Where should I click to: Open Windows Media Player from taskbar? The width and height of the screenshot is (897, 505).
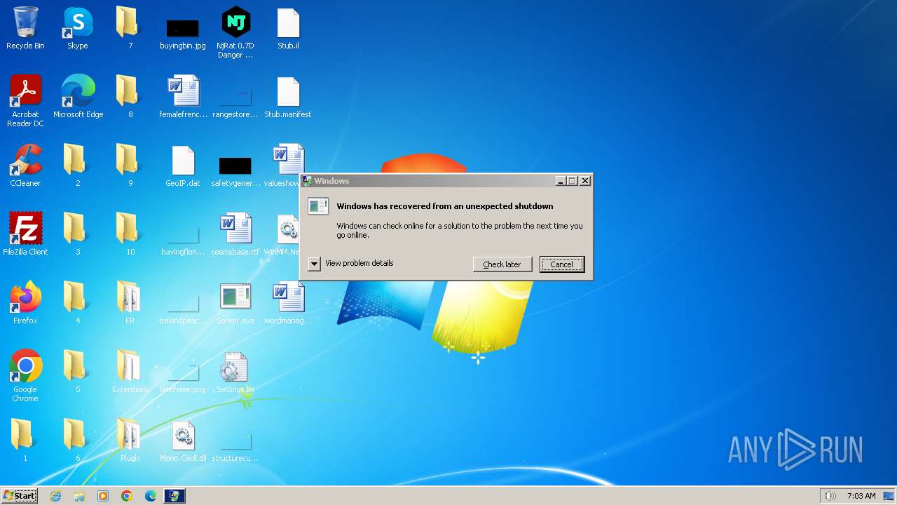pyautogui.click(x=103, y=496)
